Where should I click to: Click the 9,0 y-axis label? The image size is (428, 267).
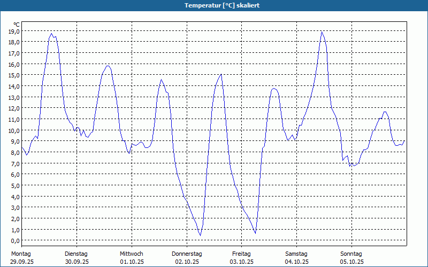(15, 142)
